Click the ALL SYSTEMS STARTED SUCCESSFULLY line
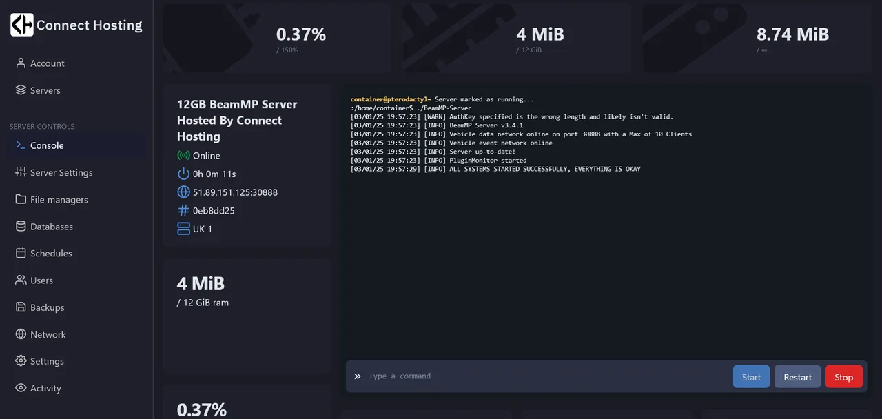The height and width of the screenshot is (419, 882). [495, 169]
